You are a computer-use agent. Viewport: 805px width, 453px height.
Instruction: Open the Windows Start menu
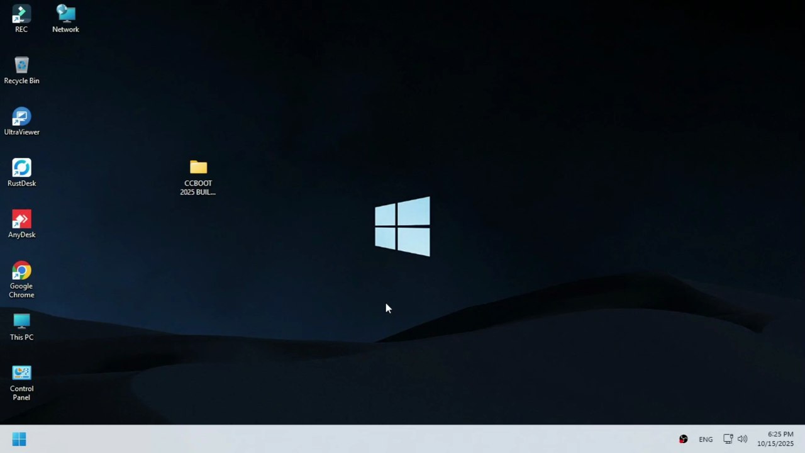pyautogui.click(x=19, y=439)
